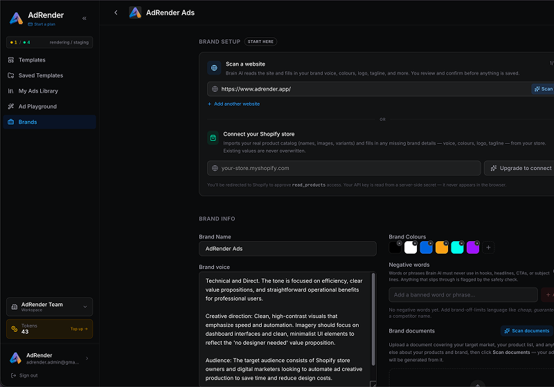Add a new brand colour with plus
Screen dimensions: 554x387
[488, 248]
